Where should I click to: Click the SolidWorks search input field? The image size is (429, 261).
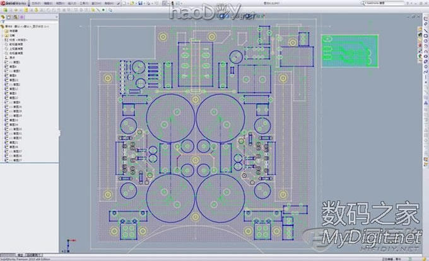tap(386, 3)
